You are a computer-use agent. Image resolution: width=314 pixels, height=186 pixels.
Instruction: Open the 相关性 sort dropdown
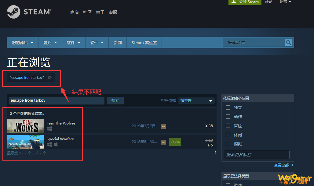196,100
